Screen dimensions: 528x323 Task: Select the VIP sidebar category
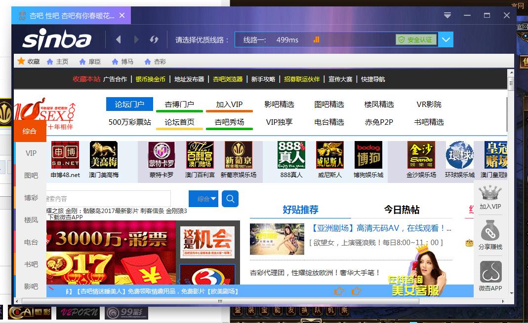coord(31,153)
